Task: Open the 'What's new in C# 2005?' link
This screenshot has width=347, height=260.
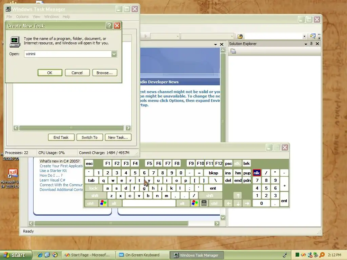Action: (x=60, y=161)
